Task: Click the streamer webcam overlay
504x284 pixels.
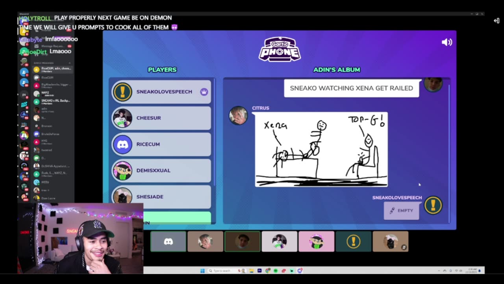Action: (80, 238)
